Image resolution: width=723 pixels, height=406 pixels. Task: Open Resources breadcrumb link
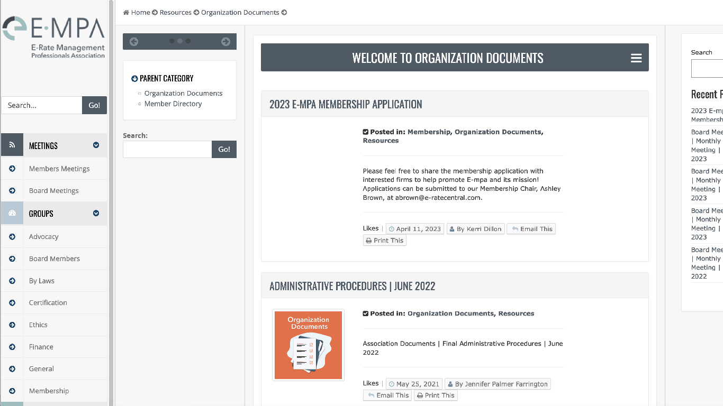point(175,13)
